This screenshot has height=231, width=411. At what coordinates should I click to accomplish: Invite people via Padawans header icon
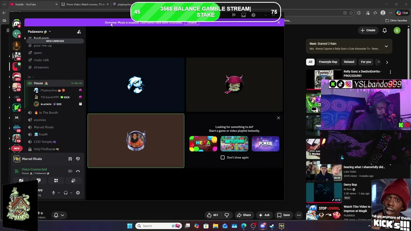pyautogui.click(x=79, y=32)
